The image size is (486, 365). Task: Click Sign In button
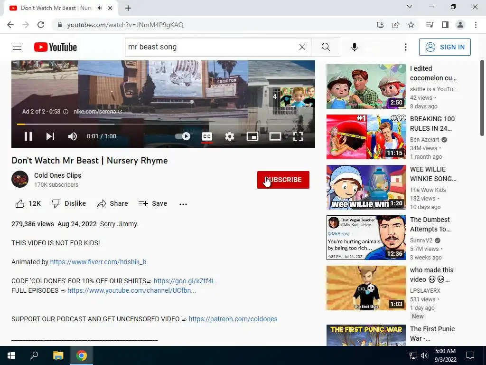tap(445, 47)
